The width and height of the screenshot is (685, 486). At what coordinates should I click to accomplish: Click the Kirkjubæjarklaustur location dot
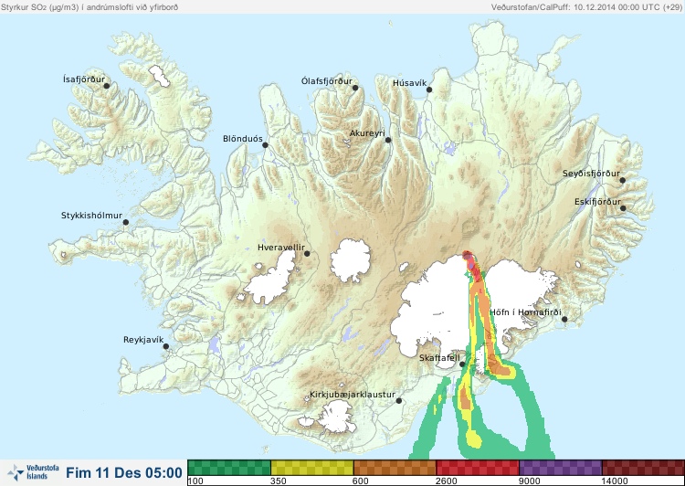click(x=399, y=401)
